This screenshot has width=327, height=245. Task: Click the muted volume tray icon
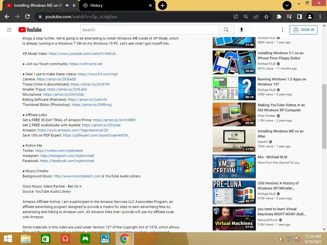281,239
